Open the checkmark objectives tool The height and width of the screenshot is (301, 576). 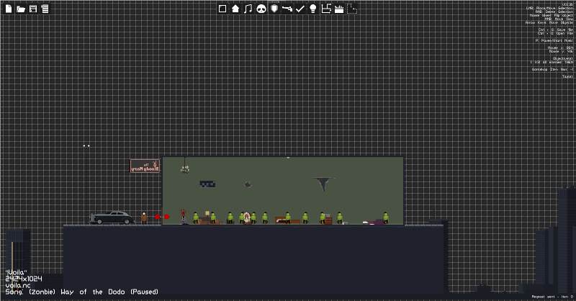[x=300, y=9]
